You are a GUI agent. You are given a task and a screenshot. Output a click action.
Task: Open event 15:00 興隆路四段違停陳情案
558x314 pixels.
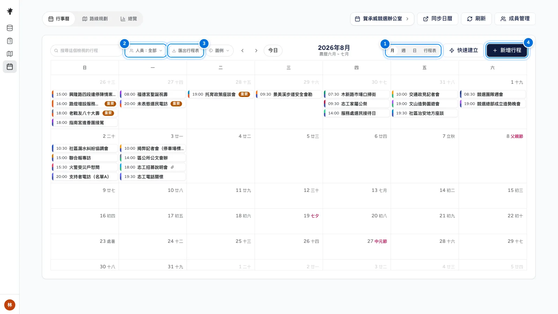(x=85, y=94)
